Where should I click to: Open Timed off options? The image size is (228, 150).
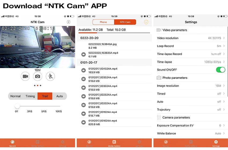(191, 94)
